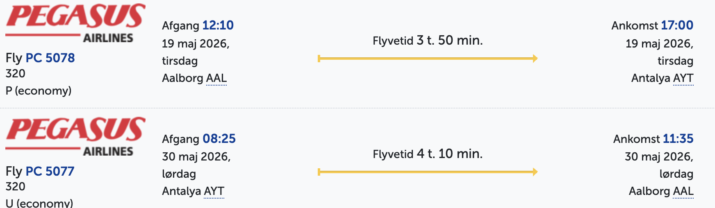
Task: Open flight number PC 5078
Action: [50, 58]
